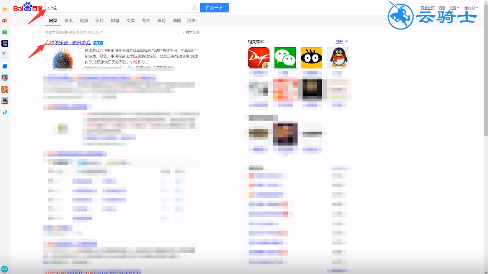This screenshot has height=274, width=488.
Task: Open the yellow big-eyes app icon
Action: pos(312,58)
